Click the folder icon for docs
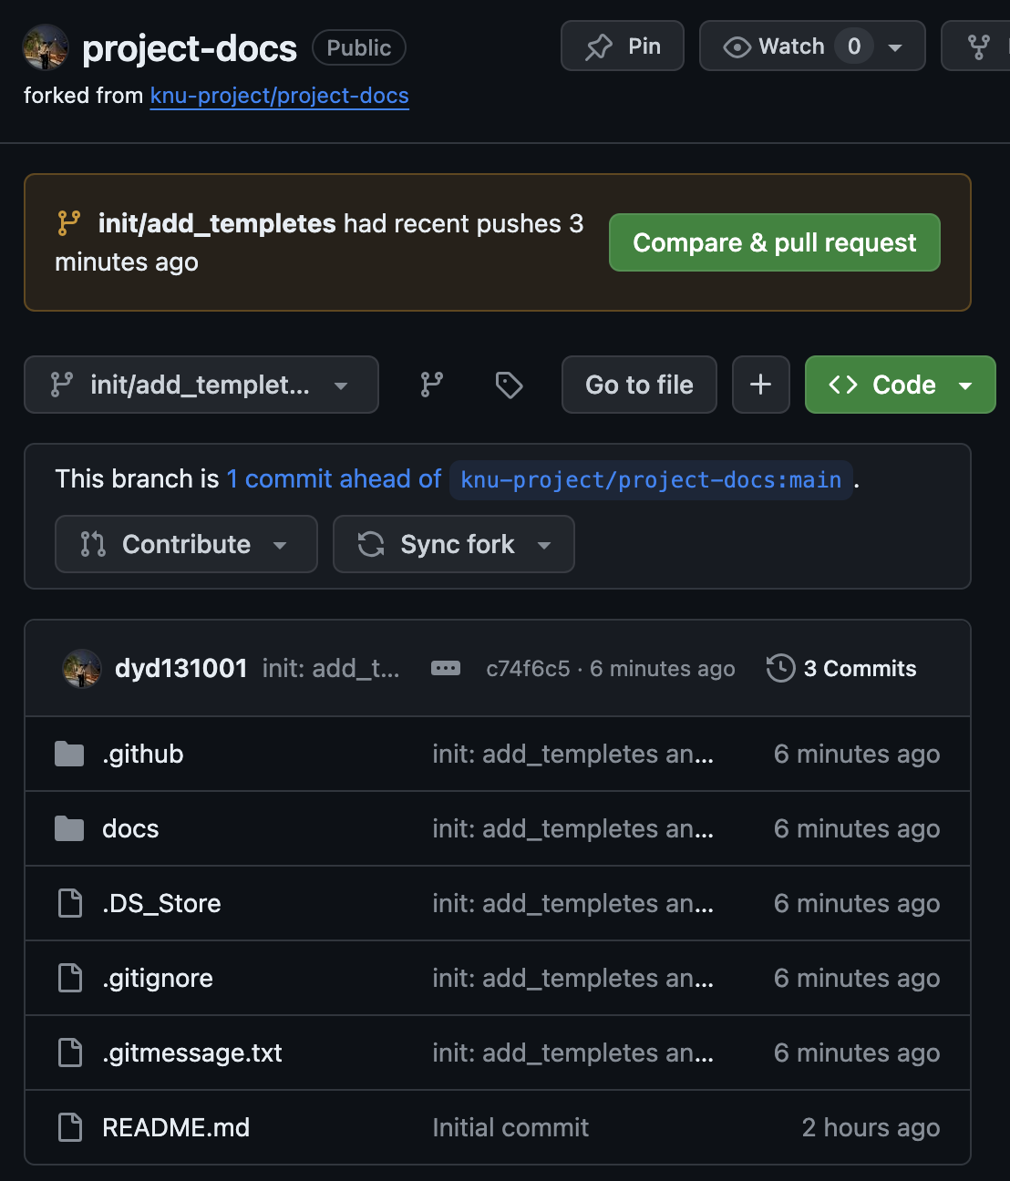 [x=69, y=828]
